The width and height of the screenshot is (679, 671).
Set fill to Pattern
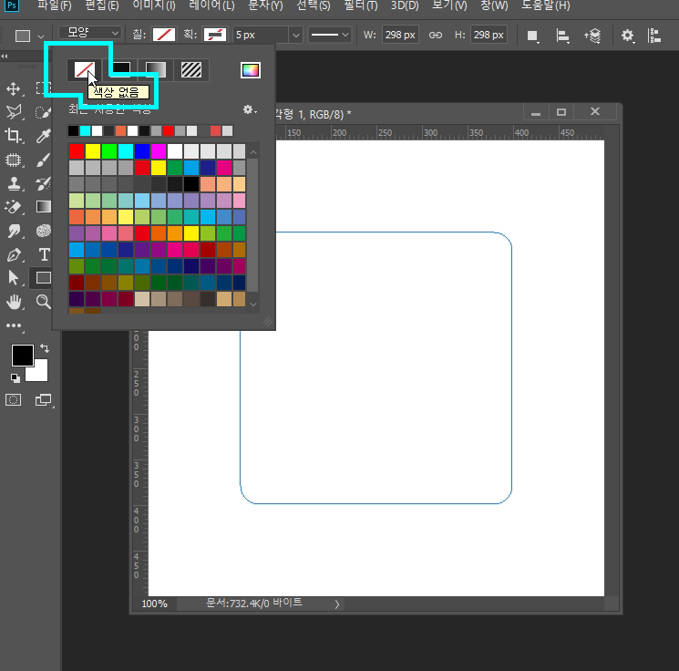(191, 69)
